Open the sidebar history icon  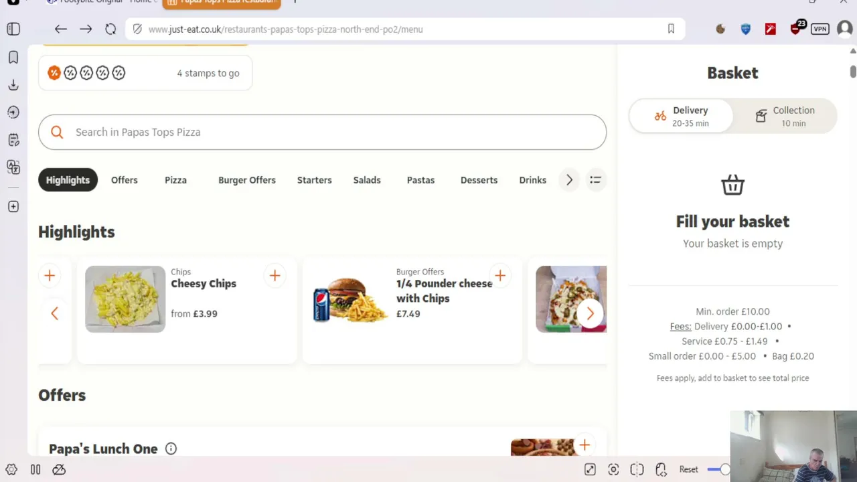[x=13, y=112]
